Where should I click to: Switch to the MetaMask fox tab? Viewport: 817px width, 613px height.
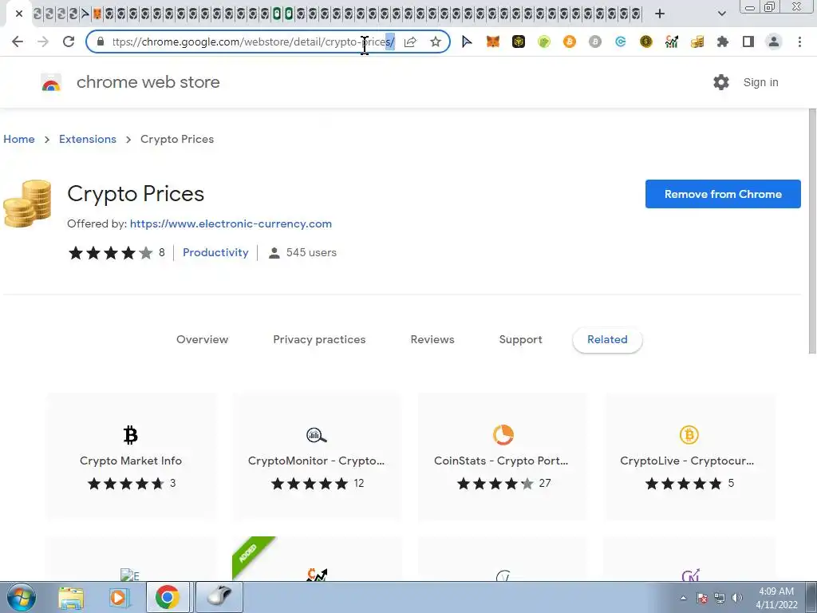coord(97,14)
